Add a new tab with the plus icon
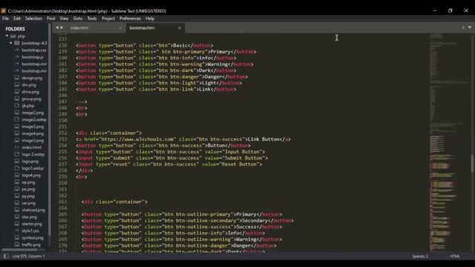Screen dimensions: 475x267 (463, 27)
